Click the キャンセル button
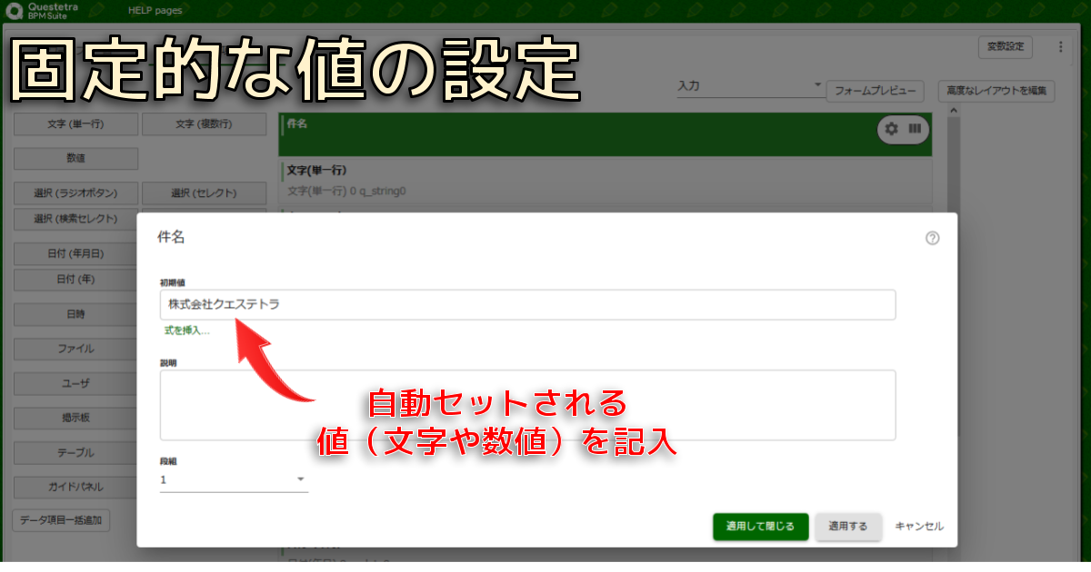 [x=919, y=527]
